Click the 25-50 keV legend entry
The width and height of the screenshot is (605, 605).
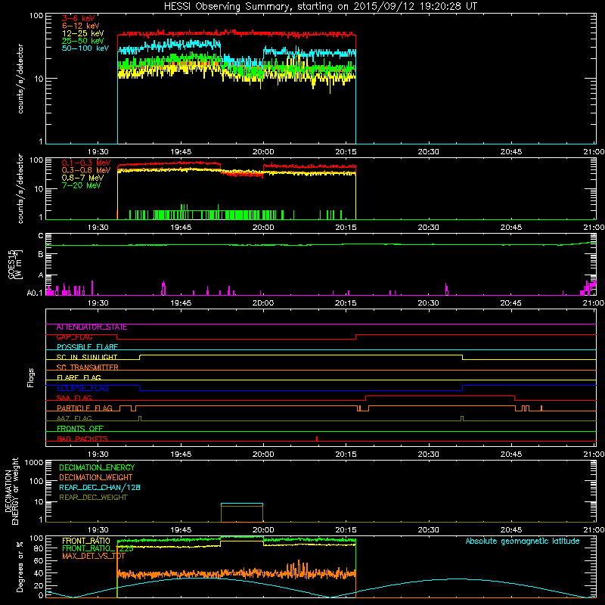click(82, 41)
